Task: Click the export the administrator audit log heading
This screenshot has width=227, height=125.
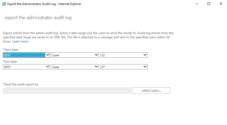Action: click(x=38, y=18)
